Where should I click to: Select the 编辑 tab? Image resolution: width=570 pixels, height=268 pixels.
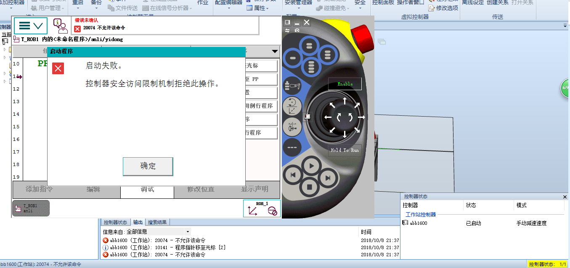pyautogui.click(x=93, y=189)
